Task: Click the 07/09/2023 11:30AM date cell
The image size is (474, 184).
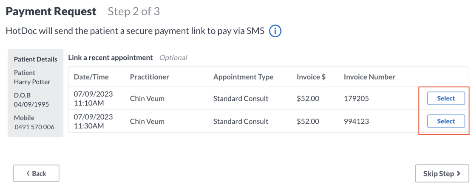Action: coord(93,121)
